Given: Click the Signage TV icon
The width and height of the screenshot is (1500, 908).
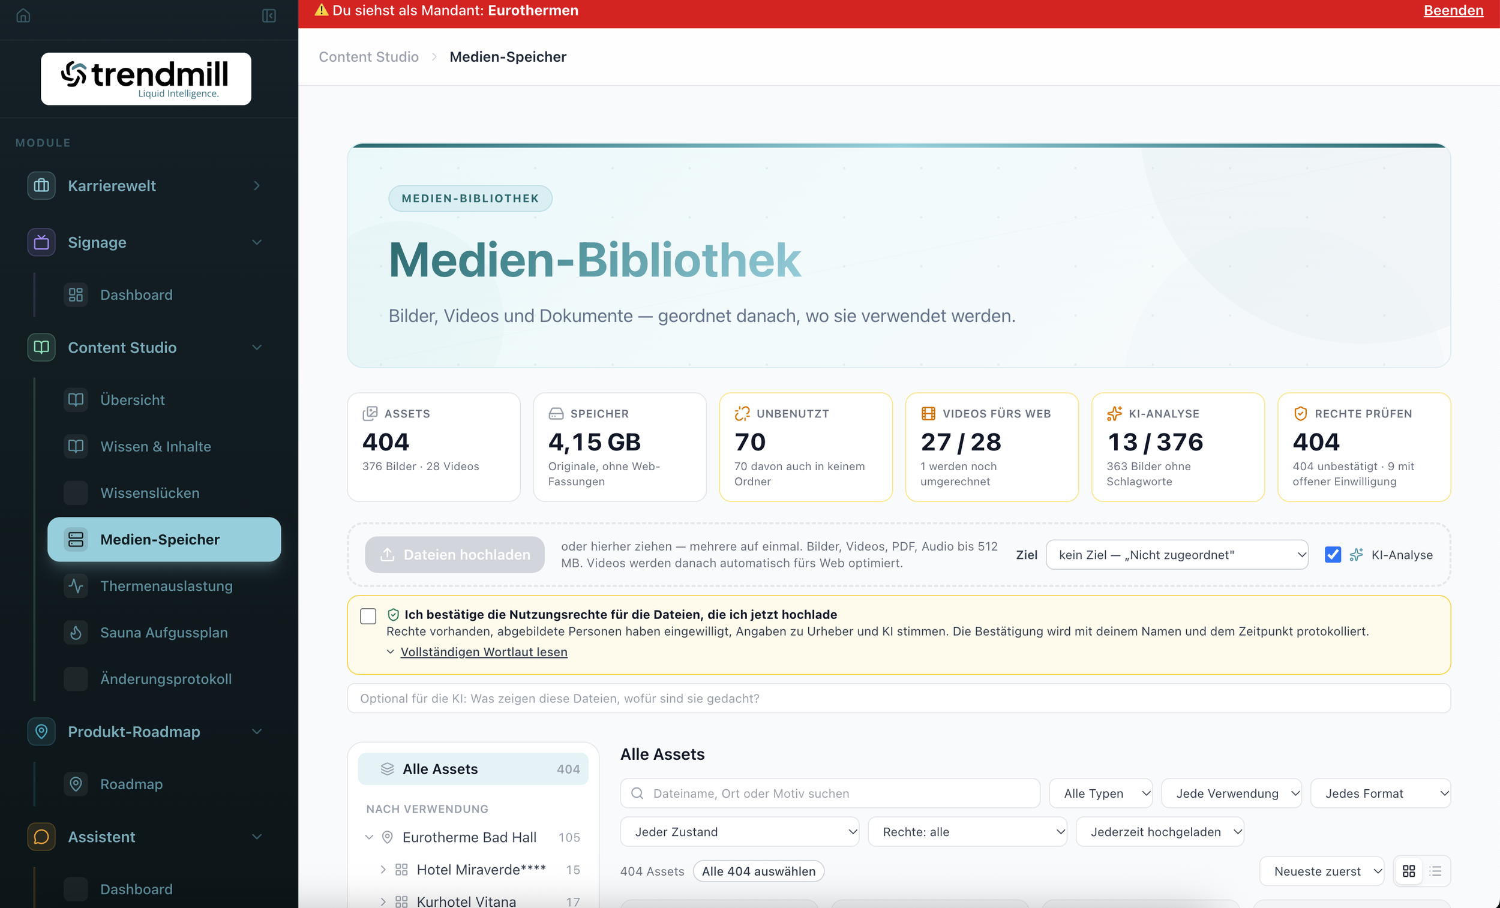Looking at the screenshot, I should [41, 242].
